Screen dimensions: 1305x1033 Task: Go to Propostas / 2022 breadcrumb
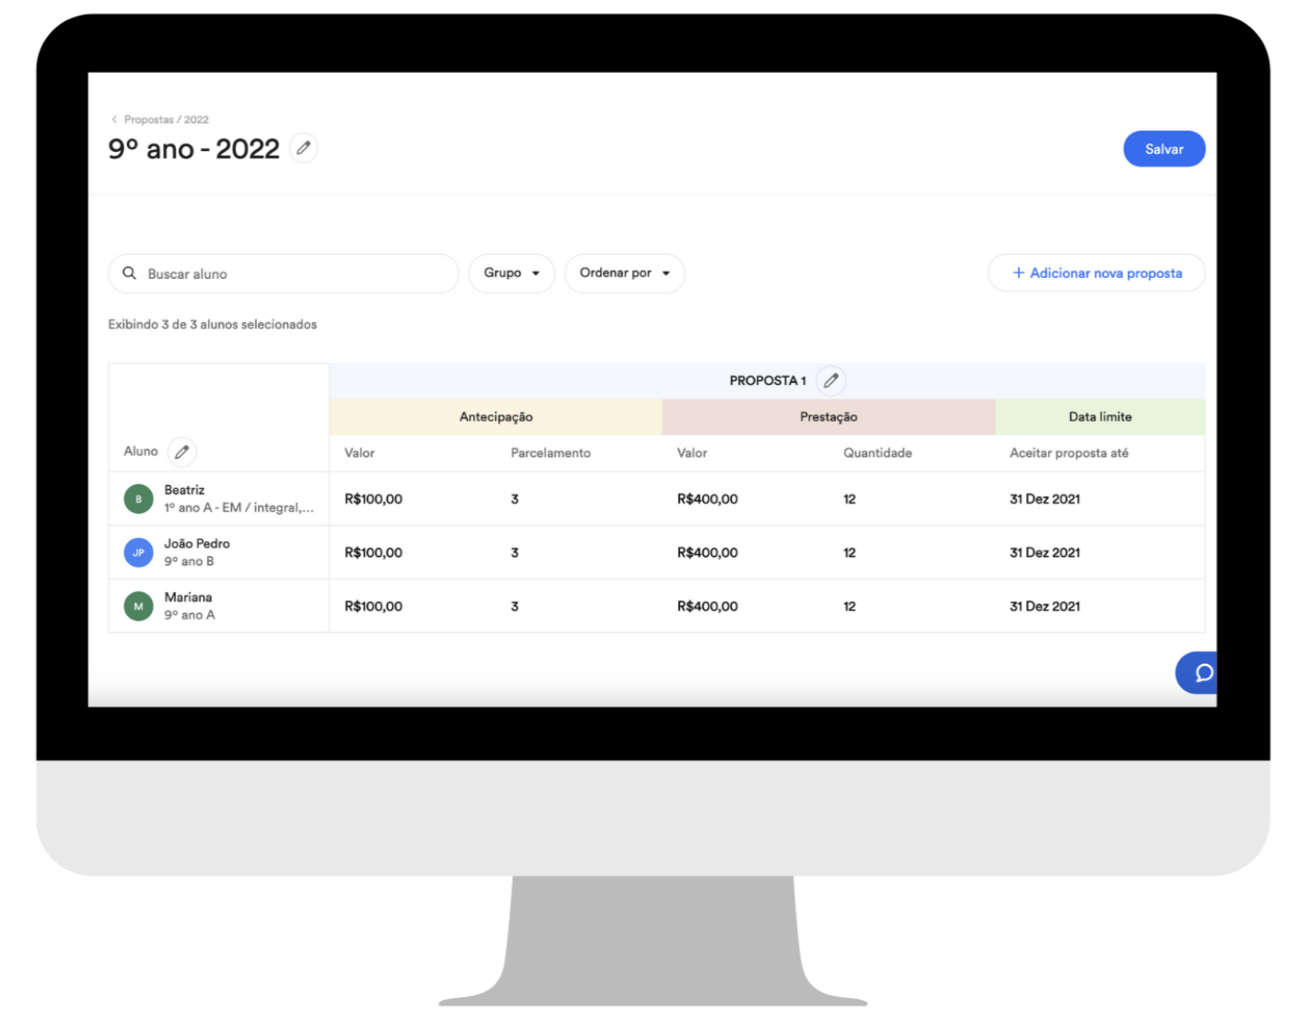coord(167,120)
